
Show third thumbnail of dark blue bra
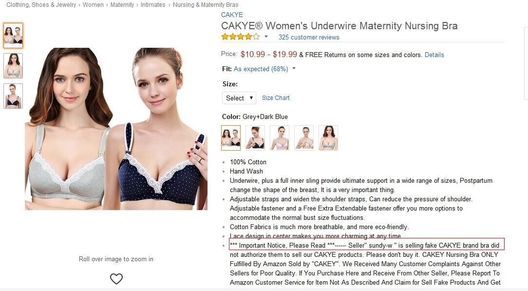(13, 96)
